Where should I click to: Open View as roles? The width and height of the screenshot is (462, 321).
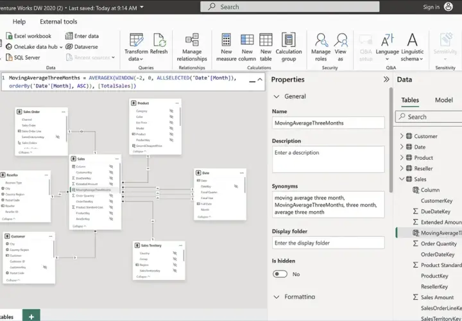(341, 47)
